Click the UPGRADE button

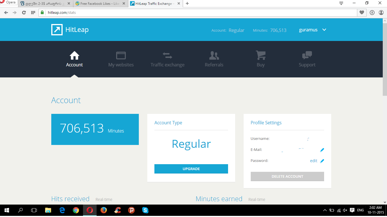(x=191, y=169)
